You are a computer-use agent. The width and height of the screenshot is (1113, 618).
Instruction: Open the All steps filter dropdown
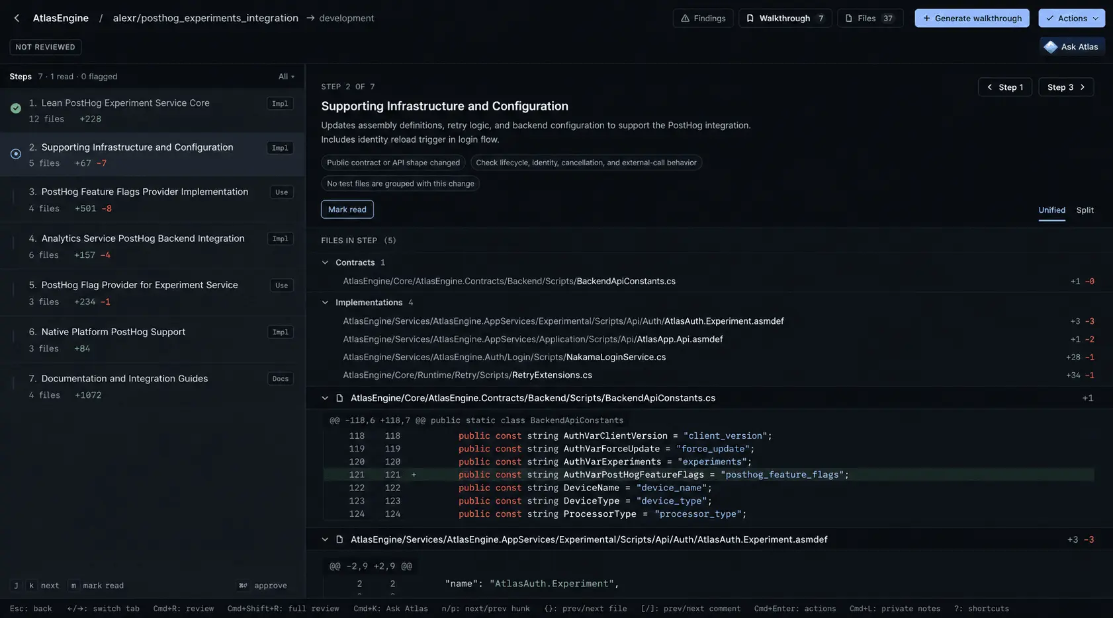(x=286, y=77)
